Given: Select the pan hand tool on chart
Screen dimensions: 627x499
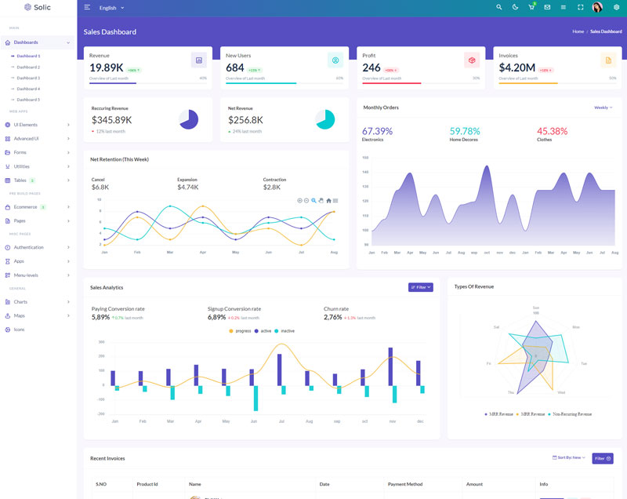Looking at the screenshot, I should pyautogui.click(x=321, y=201).
